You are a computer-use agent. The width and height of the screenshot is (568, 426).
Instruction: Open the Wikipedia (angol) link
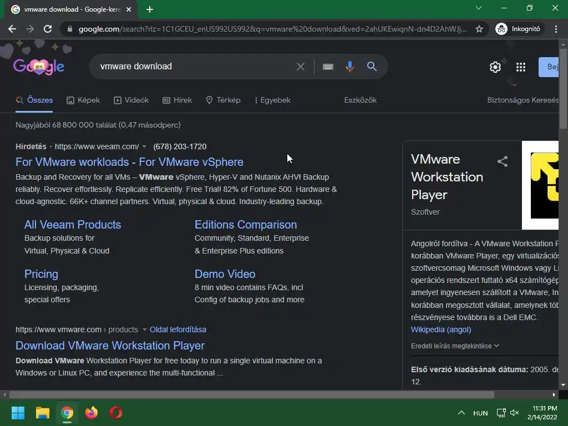[x=441, y=329]
